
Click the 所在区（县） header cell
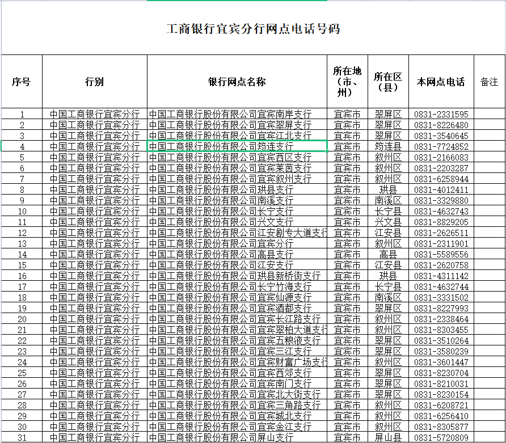click(x=388, y=81)
